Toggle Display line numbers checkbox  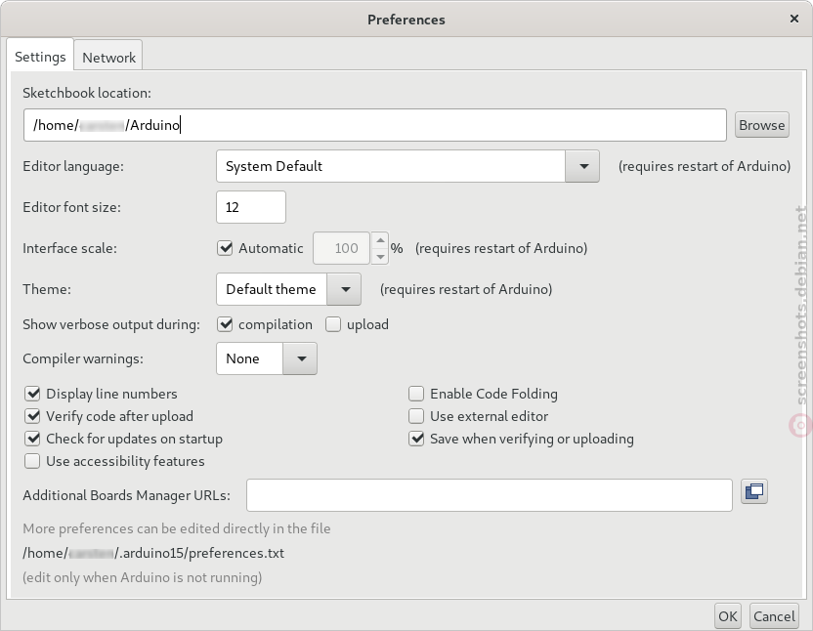click(x=32, y=394)
